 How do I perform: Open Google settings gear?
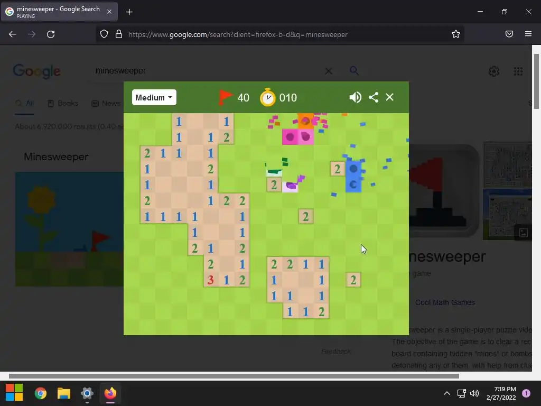tap(494, 71)
